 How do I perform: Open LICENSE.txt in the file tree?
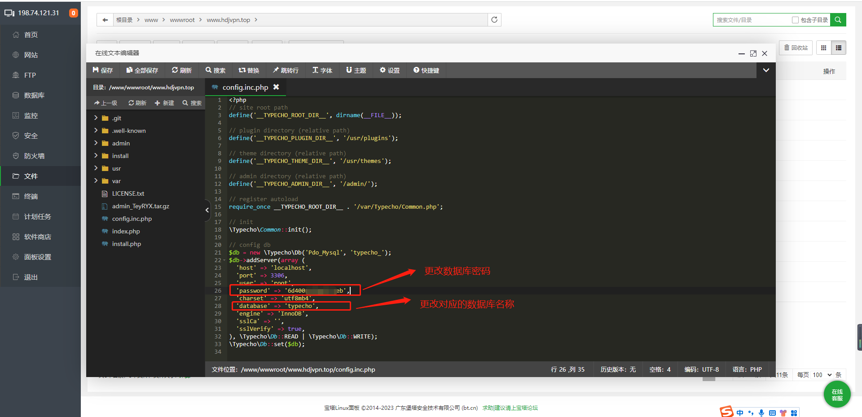pos(128,193)
